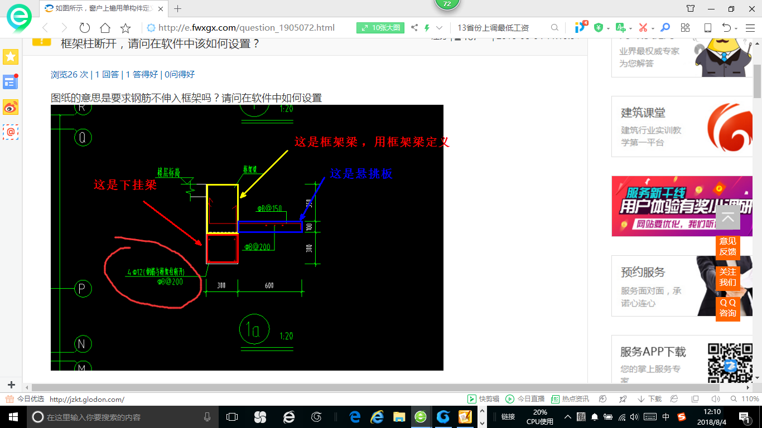Open the CAD drawing image

tap(247, 237)
